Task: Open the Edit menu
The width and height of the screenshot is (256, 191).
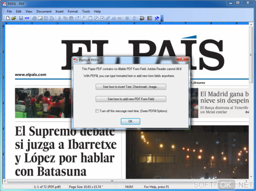Action: [x=19, y=12]
